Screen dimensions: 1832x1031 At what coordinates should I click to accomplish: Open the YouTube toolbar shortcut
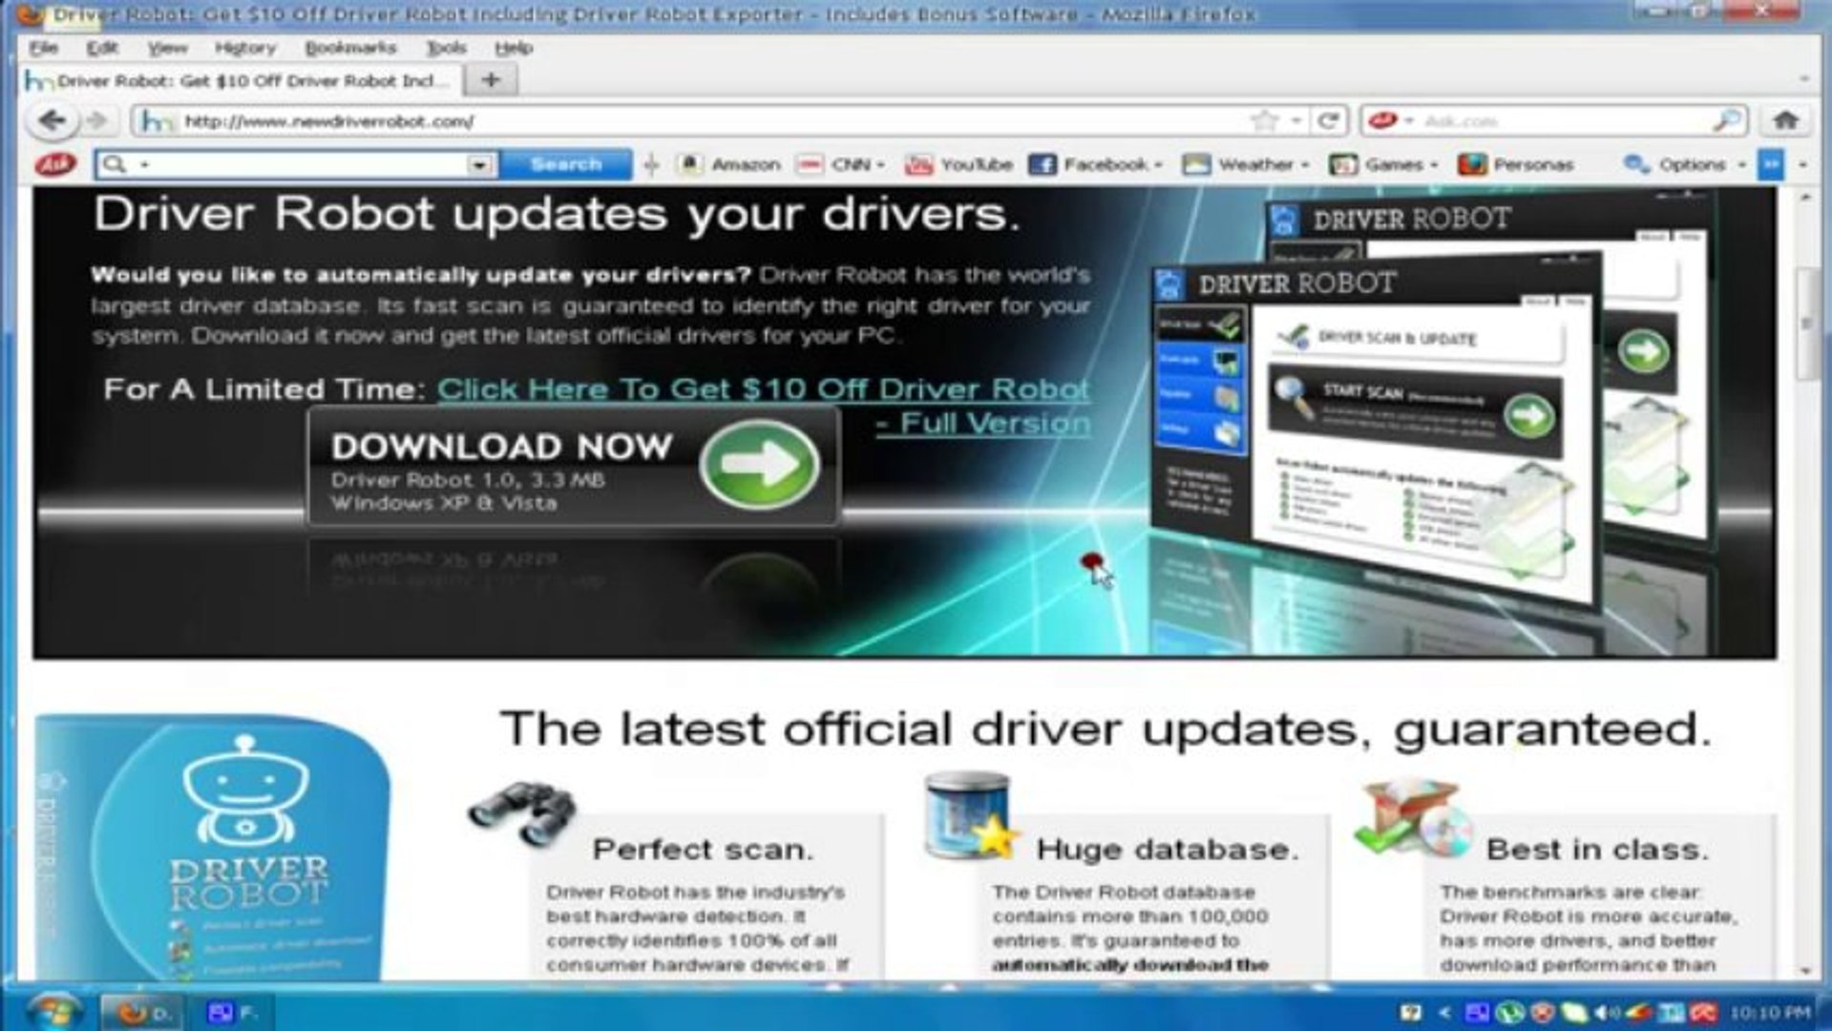pyautogui.click(x=958, y=164)
